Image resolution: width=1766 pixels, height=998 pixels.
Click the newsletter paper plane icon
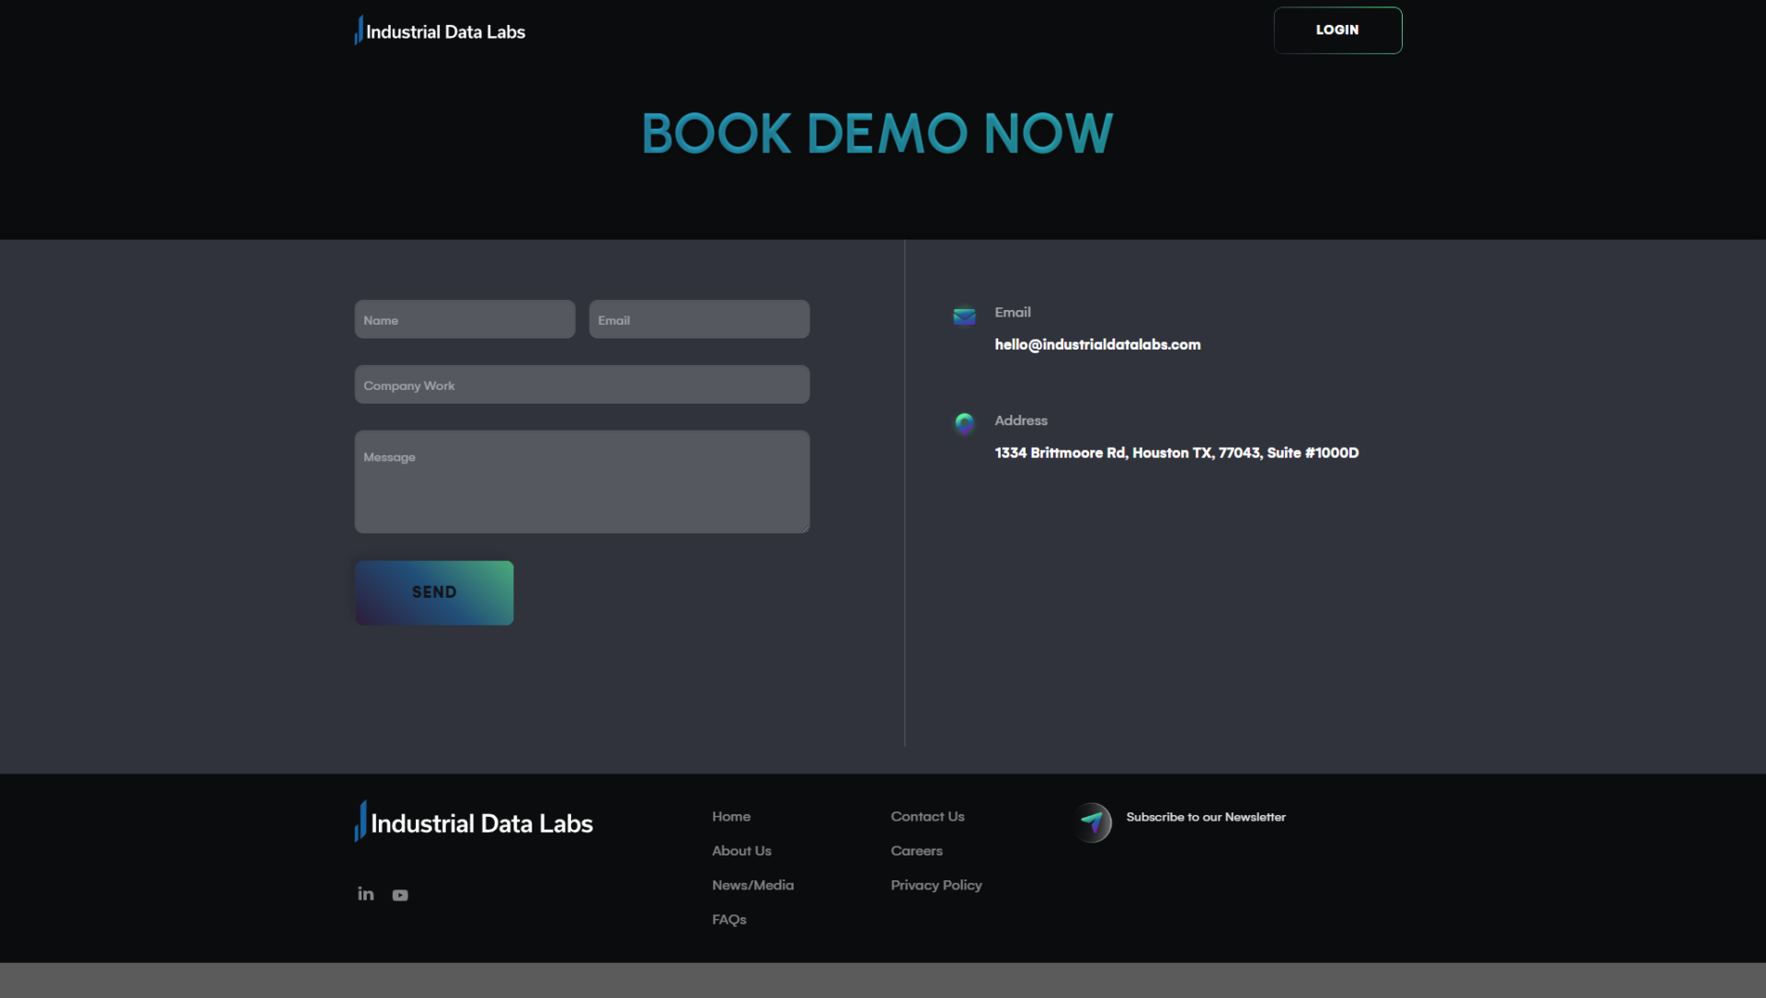click(x=1094, y=822)
